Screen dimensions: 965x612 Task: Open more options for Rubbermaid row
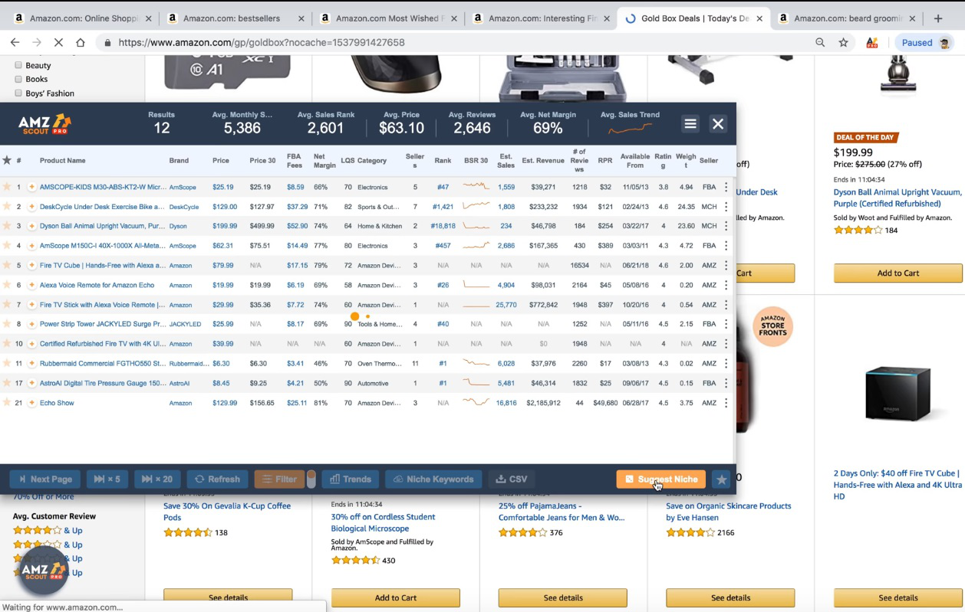[x=726, y=364]
